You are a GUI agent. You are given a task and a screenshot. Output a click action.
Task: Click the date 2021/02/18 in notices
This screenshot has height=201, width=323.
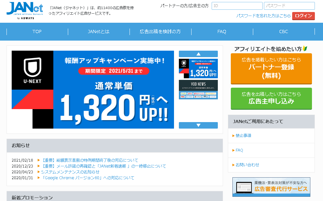22,160
